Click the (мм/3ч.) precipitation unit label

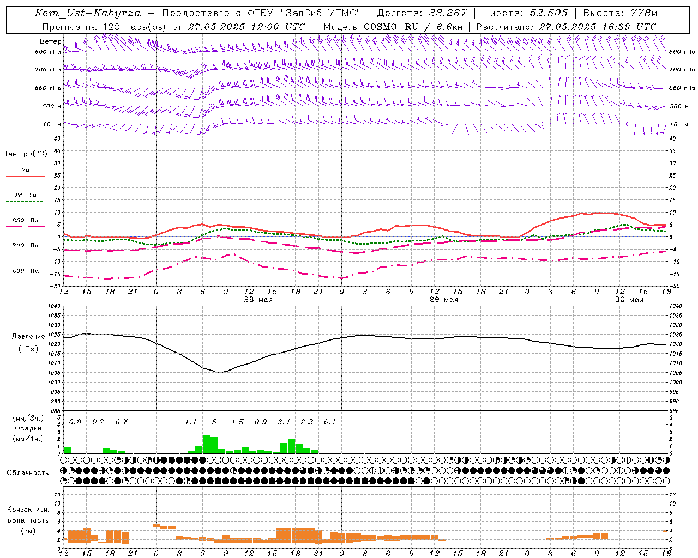pos(28,418)
